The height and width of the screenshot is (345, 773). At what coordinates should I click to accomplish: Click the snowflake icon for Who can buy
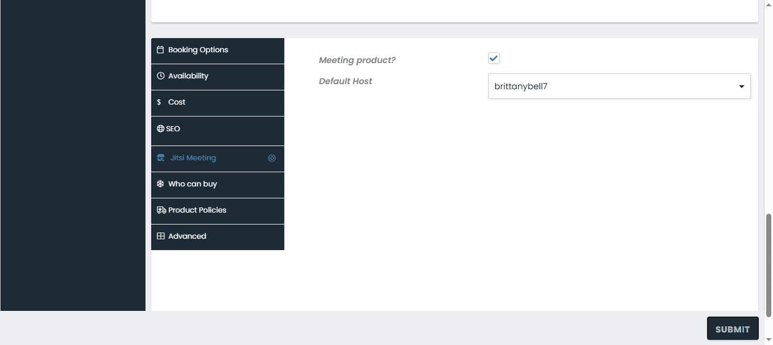tap(160, 184)
